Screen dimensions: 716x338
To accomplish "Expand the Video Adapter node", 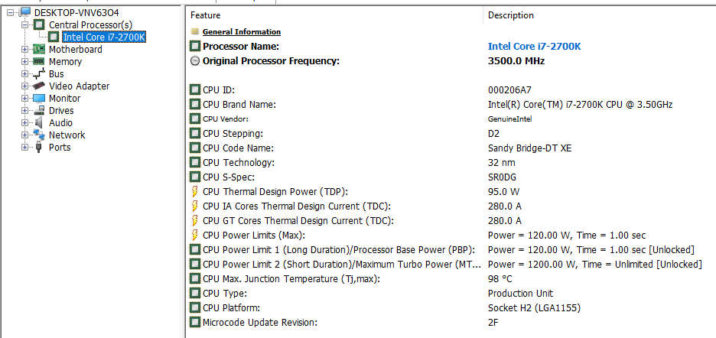I will click(x=24, y=86).
